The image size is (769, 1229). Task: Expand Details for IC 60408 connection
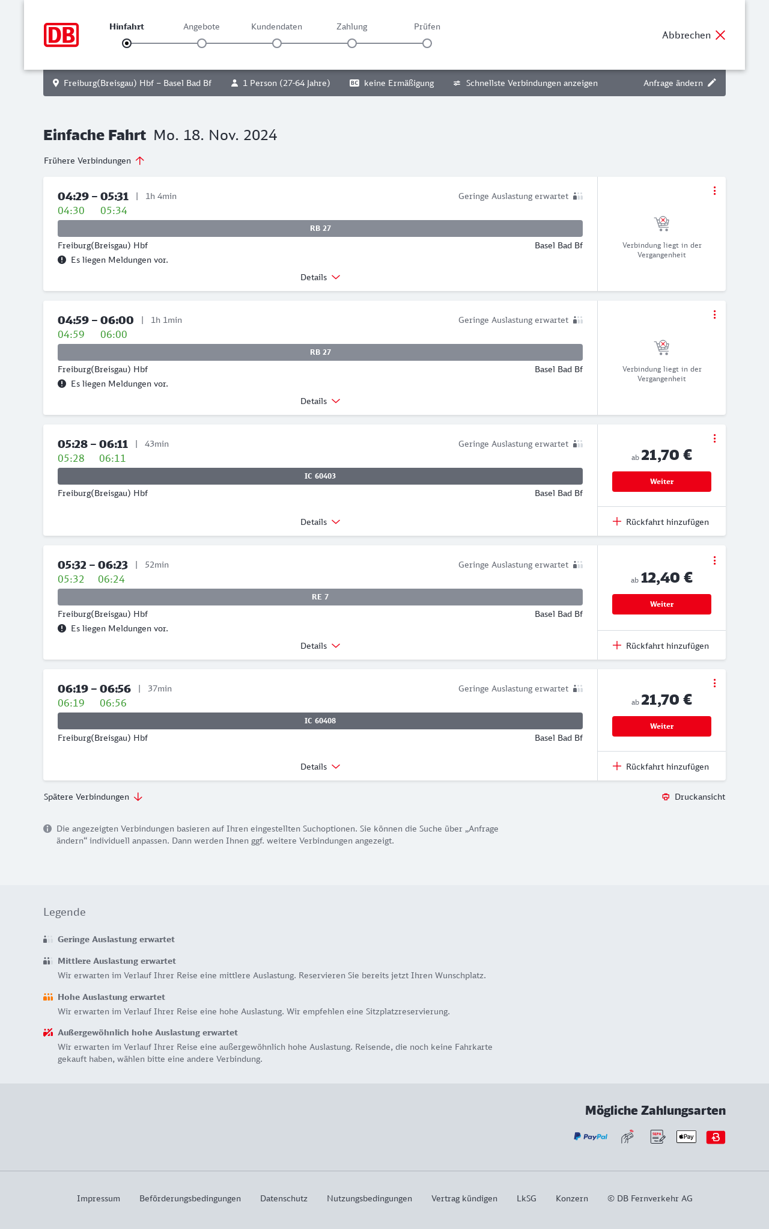point(320,767)
